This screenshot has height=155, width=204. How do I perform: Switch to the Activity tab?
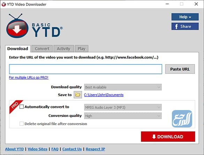pyautogui.click(x=63, y=49)
